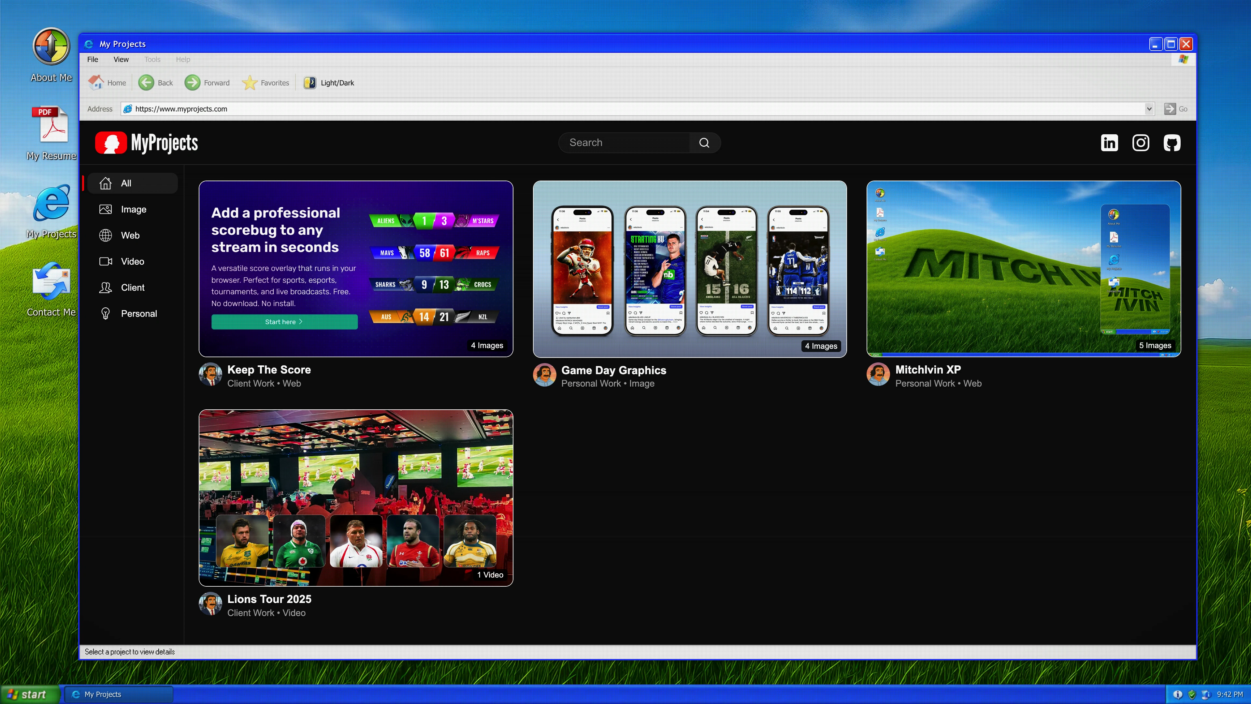The width and height of the screenshot is (1251, 704).
Task: Select the Video filter in the sidebar
Action: pyautogui.click(x=132, y=261)
